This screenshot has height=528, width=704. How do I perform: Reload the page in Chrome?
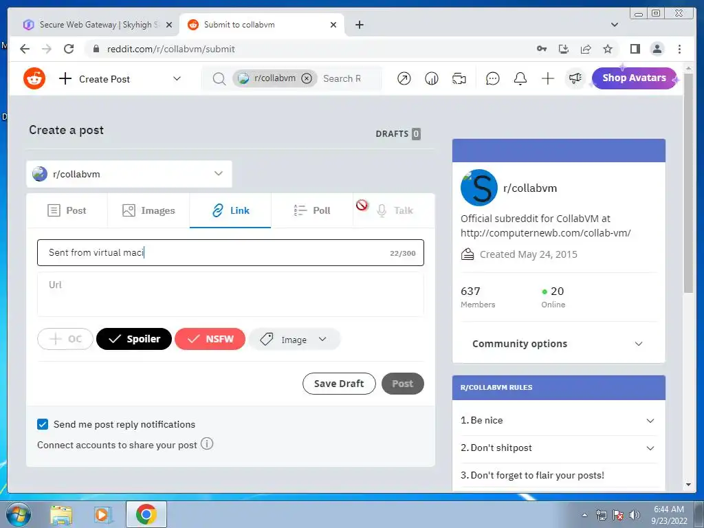(69, 49)
